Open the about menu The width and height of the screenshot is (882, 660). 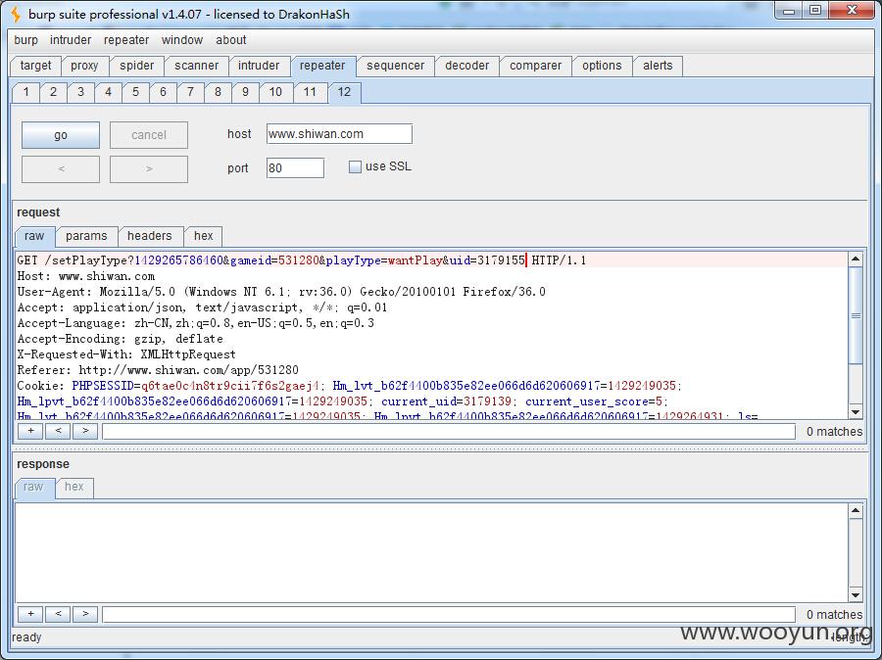(x=230, y=40)
